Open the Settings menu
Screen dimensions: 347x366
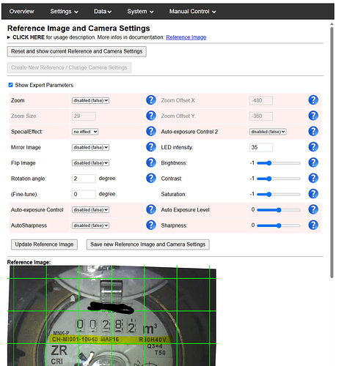pyautogui.click(x=64, y=12)
